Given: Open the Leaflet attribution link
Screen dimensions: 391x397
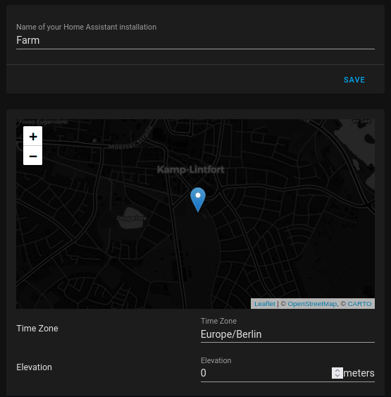Looking at the screenshot, I should tap(265, 304).
